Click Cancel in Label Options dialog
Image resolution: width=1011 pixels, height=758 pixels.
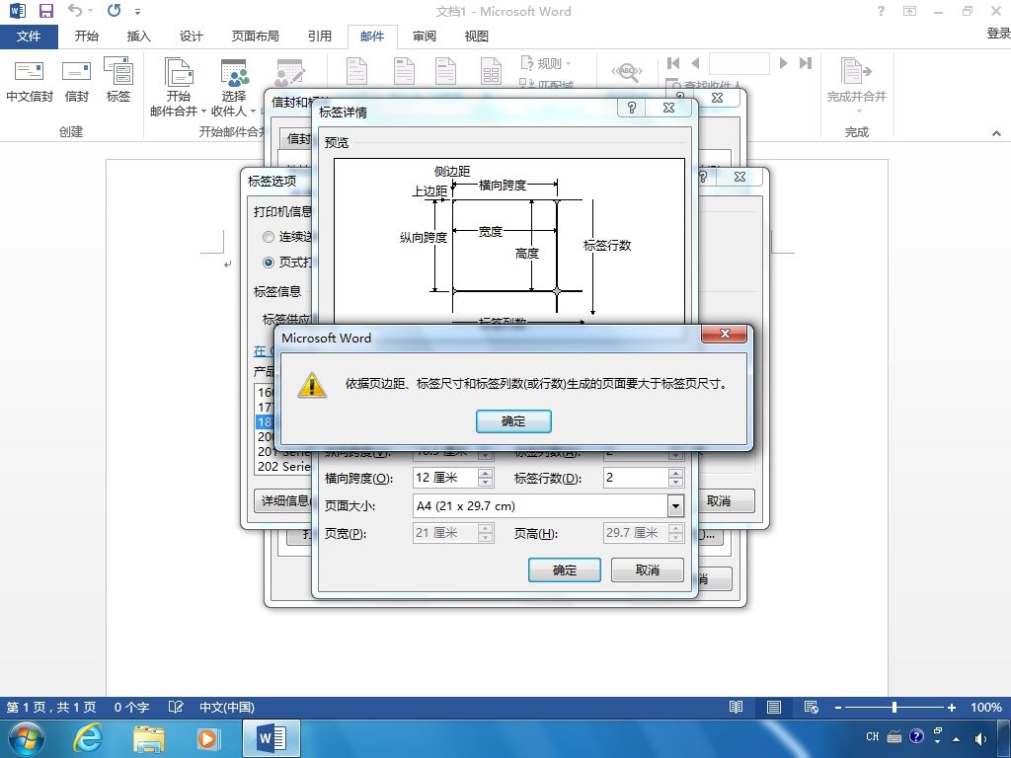(719, 500)
